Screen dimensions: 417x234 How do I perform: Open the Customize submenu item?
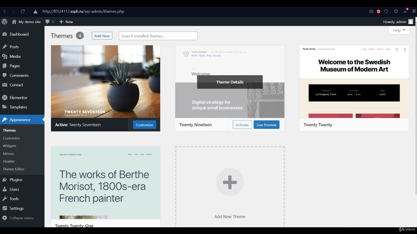pyautogui.click(x=11, y=138)
